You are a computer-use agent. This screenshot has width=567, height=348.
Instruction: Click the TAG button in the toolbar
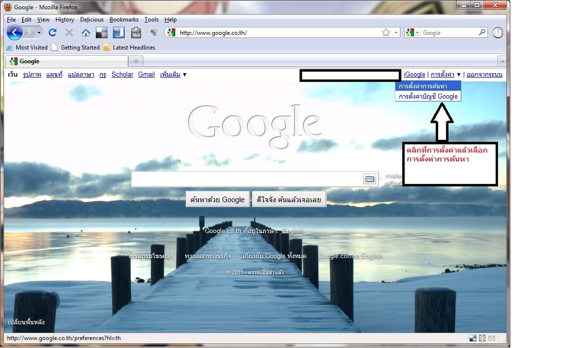(136, 32)
